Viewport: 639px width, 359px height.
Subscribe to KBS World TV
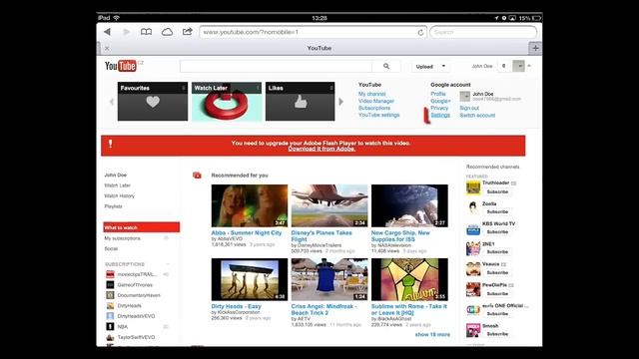coord(497,232)
